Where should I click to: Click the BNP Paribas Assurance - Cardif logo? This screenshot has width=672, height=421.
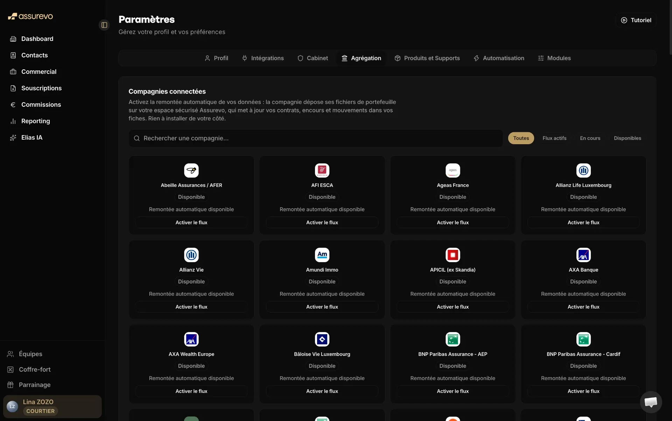[x=583, y=339]
